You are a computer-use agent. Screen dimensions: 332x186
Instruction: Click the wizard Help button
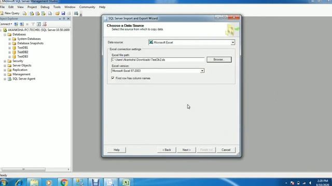[116, 150]
